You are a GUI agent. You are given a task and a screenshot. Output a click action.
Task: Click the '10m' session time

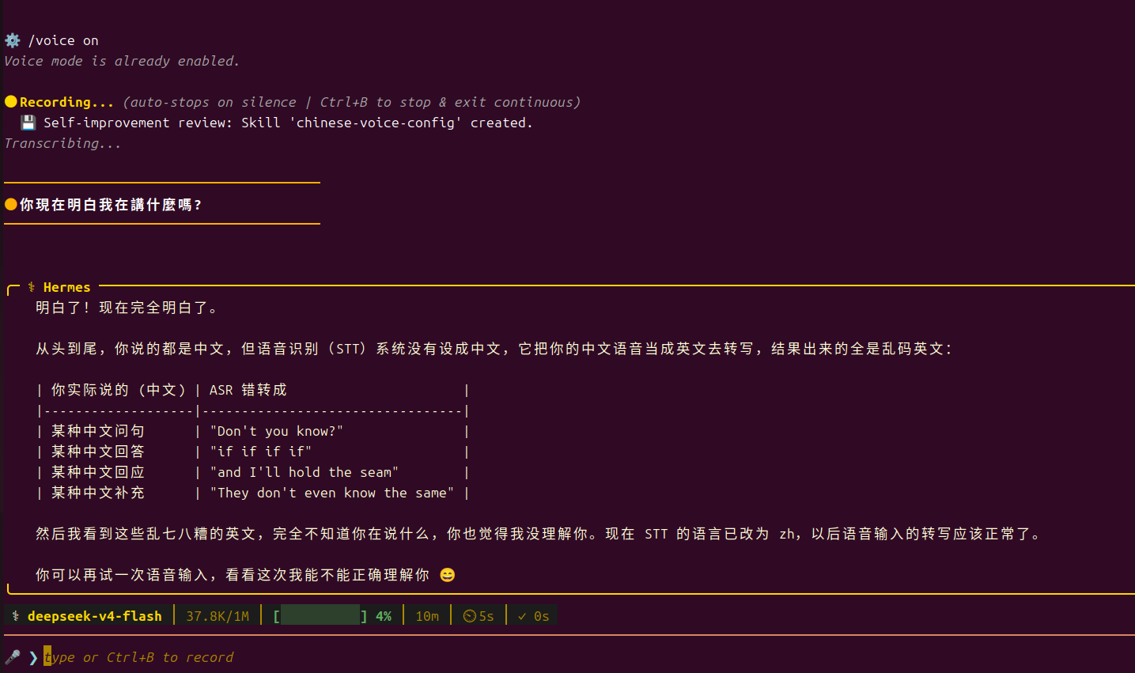click(x=427, y=616)
